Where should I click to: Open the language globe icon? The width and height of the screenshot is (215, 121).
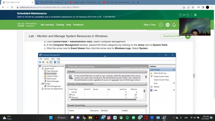click(168, 25)
